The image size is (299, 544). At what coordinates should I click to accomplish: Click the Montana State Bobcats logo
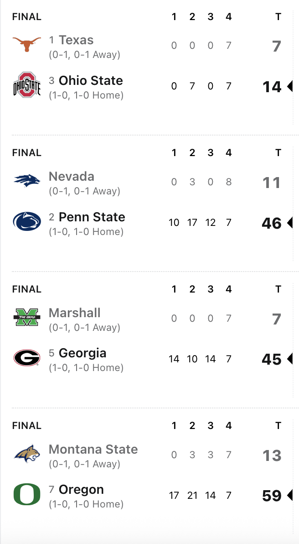[x=27, y=454]
